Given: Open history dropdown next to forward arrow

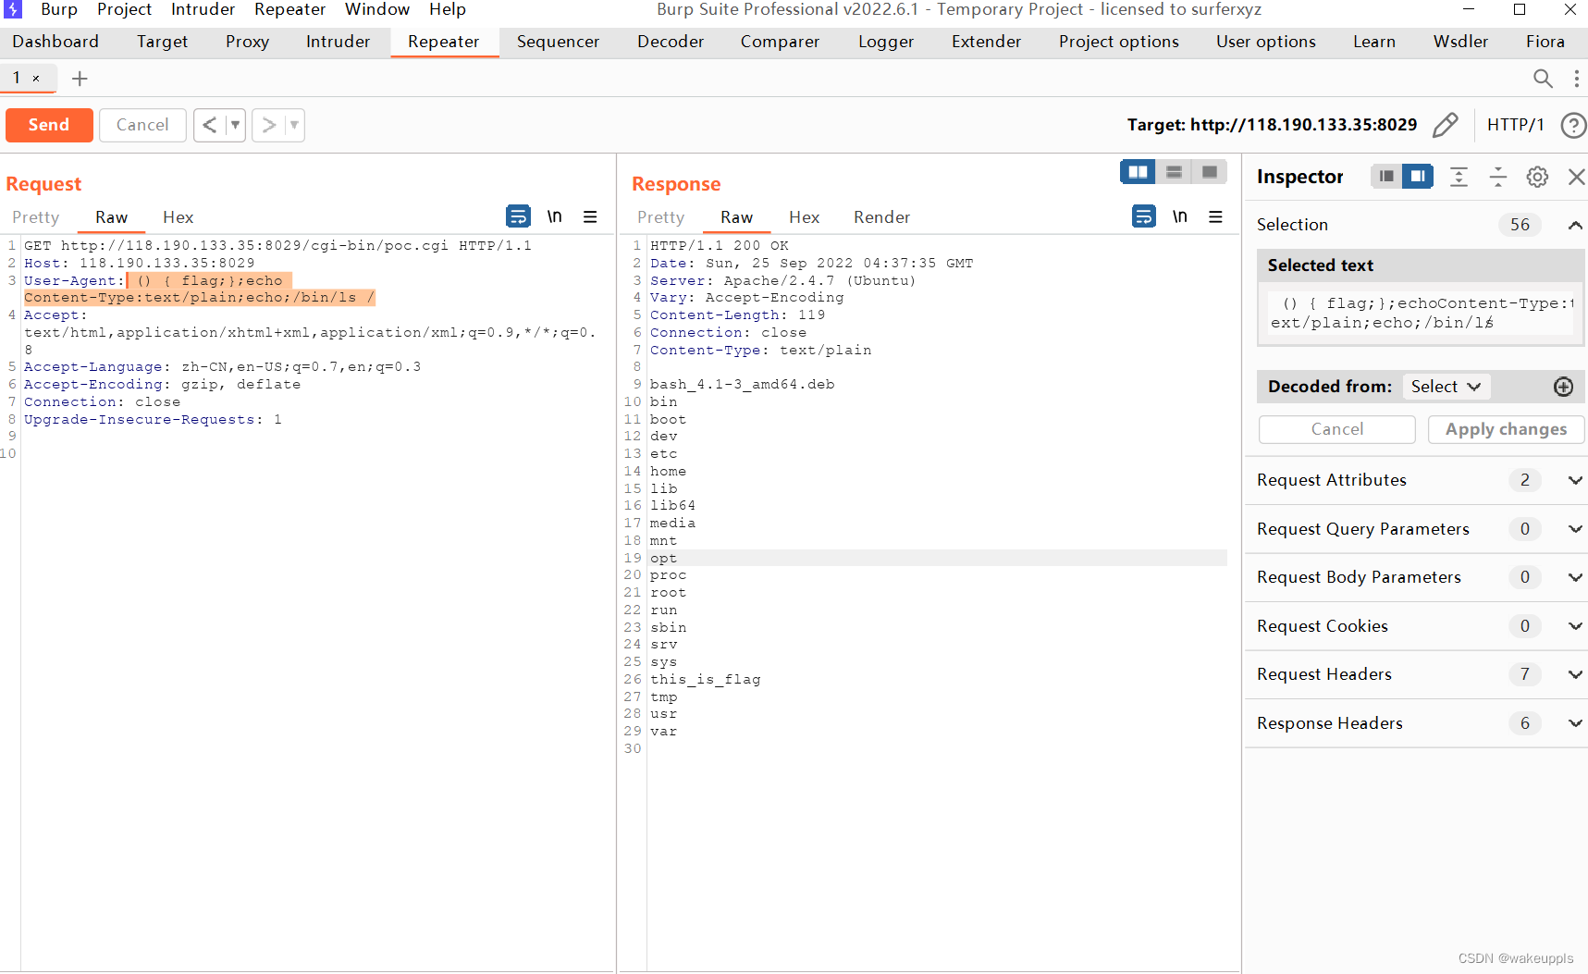Looking at the screenshot, I should tap(294, 125).
